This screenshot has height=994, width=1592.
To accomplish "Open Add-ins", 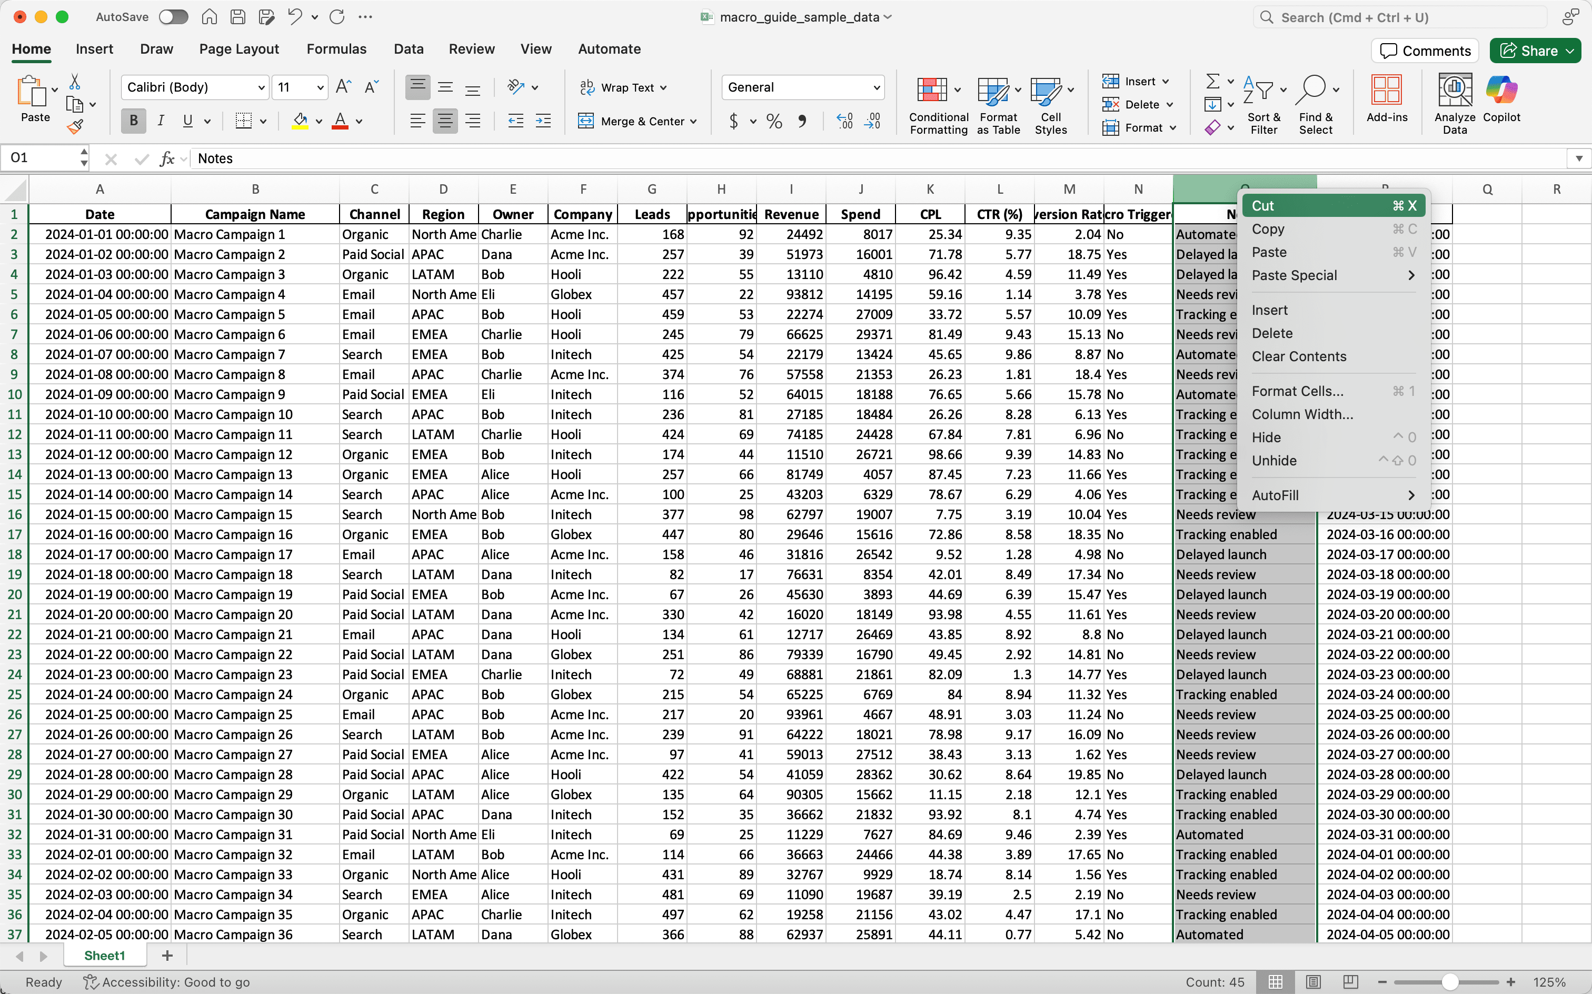I will click(1387, 98).
